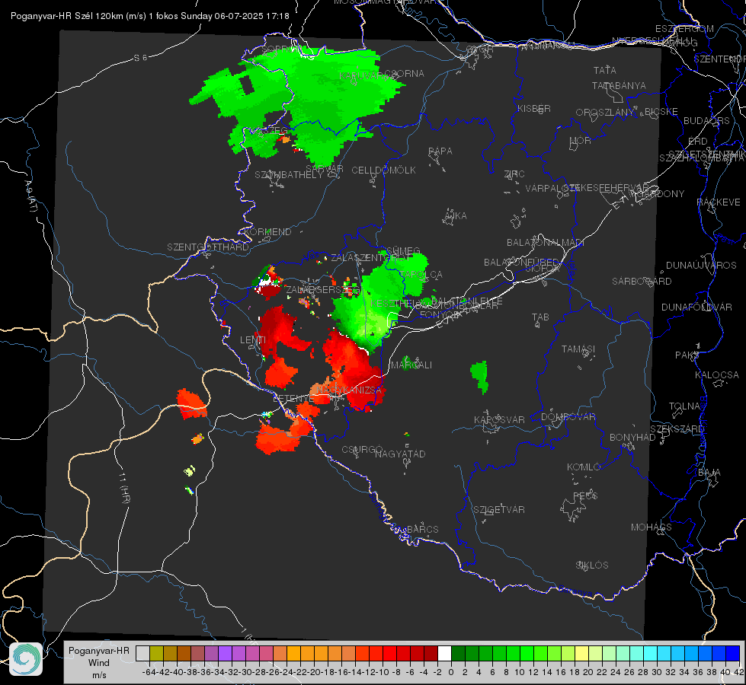
Task: Click the SZENTGOTTHARD label
Action: [208, 247]
